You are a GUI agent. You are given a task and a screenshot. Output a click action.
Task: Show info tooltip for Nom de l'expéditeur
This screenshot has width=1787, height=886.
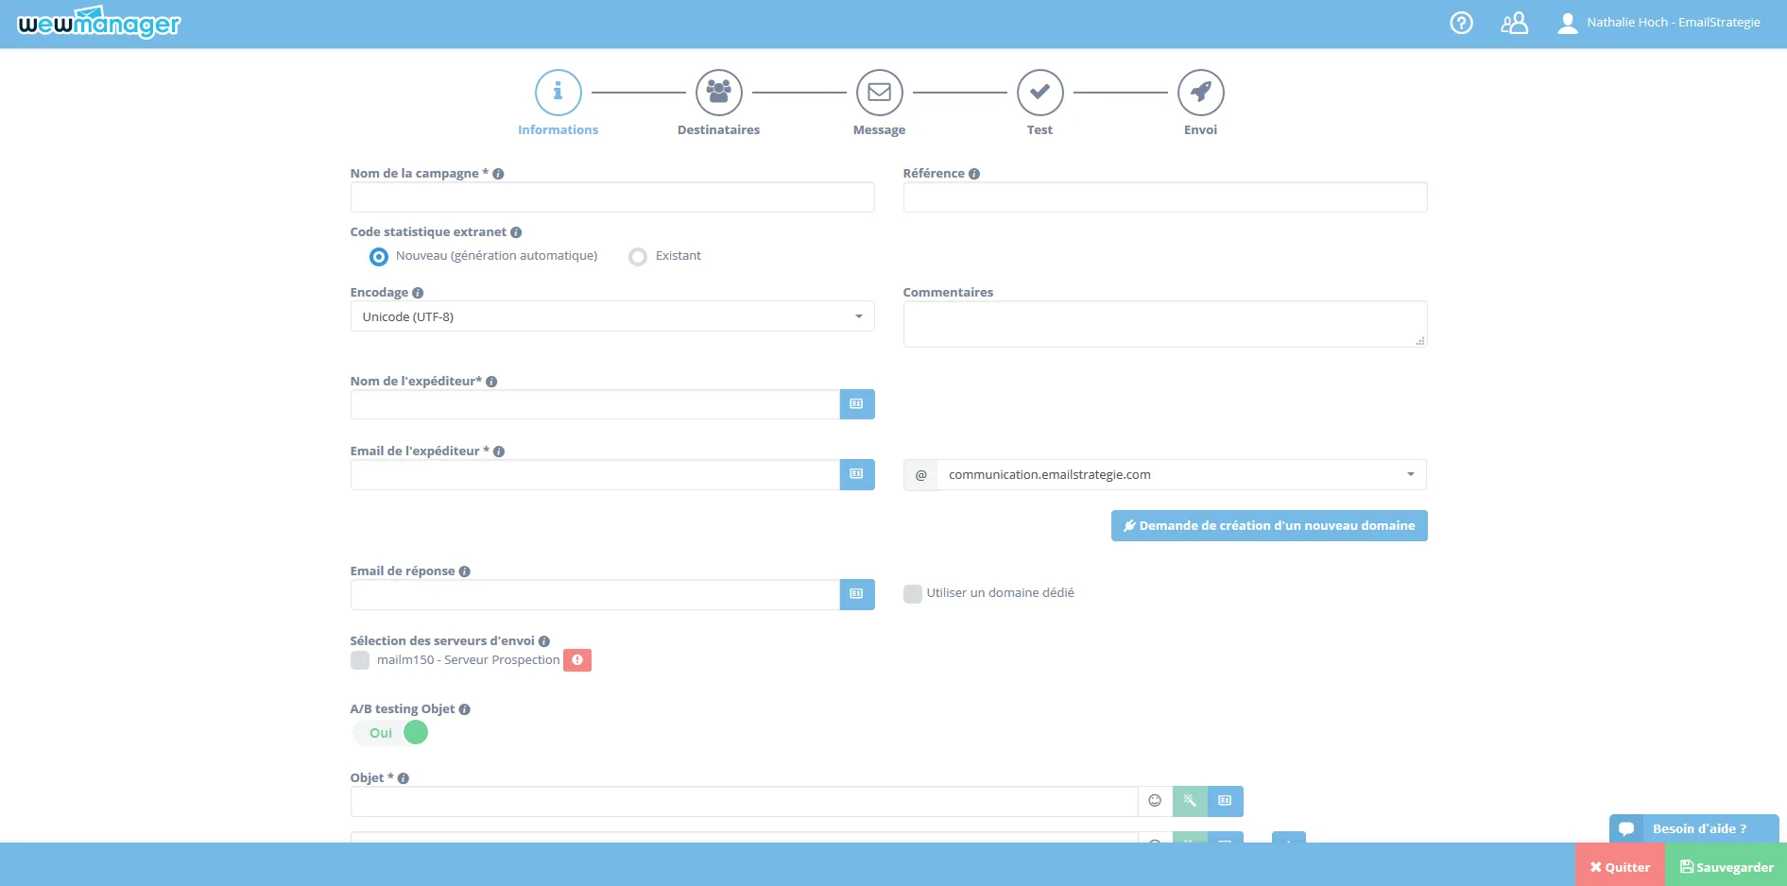pos(491,382)
